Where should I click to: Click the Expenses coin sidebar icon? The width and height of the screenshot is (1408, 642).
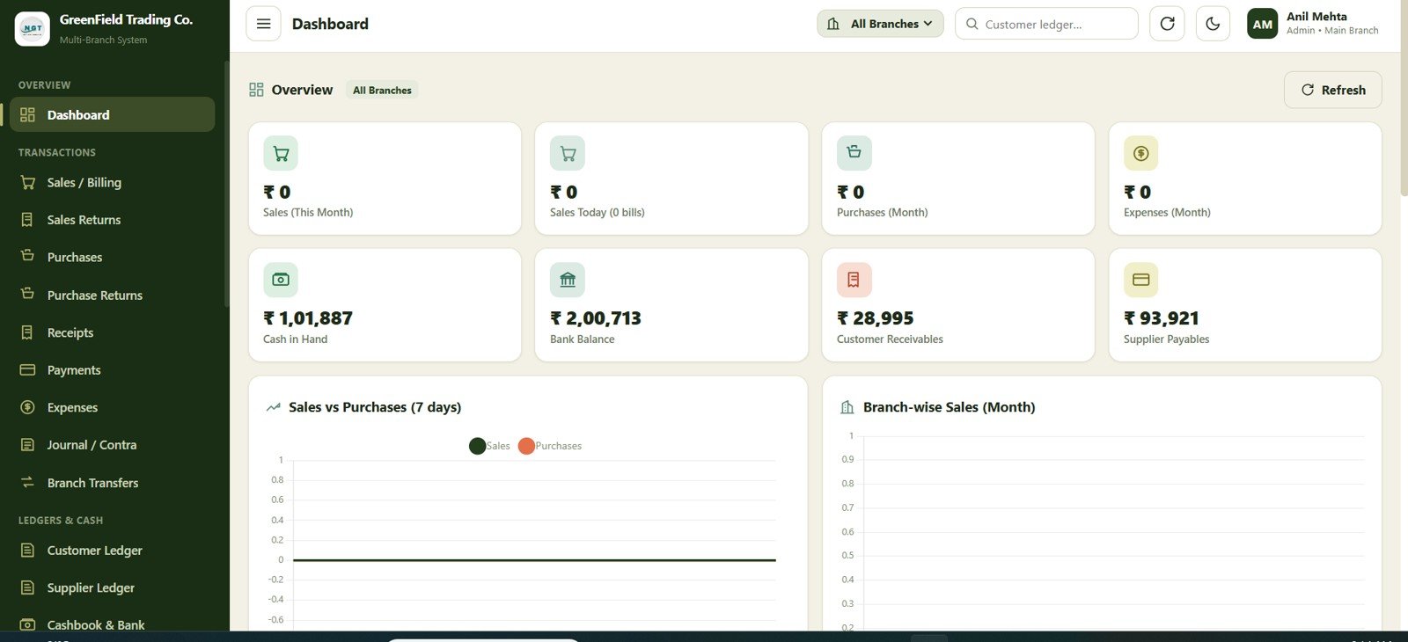point(27,407)
